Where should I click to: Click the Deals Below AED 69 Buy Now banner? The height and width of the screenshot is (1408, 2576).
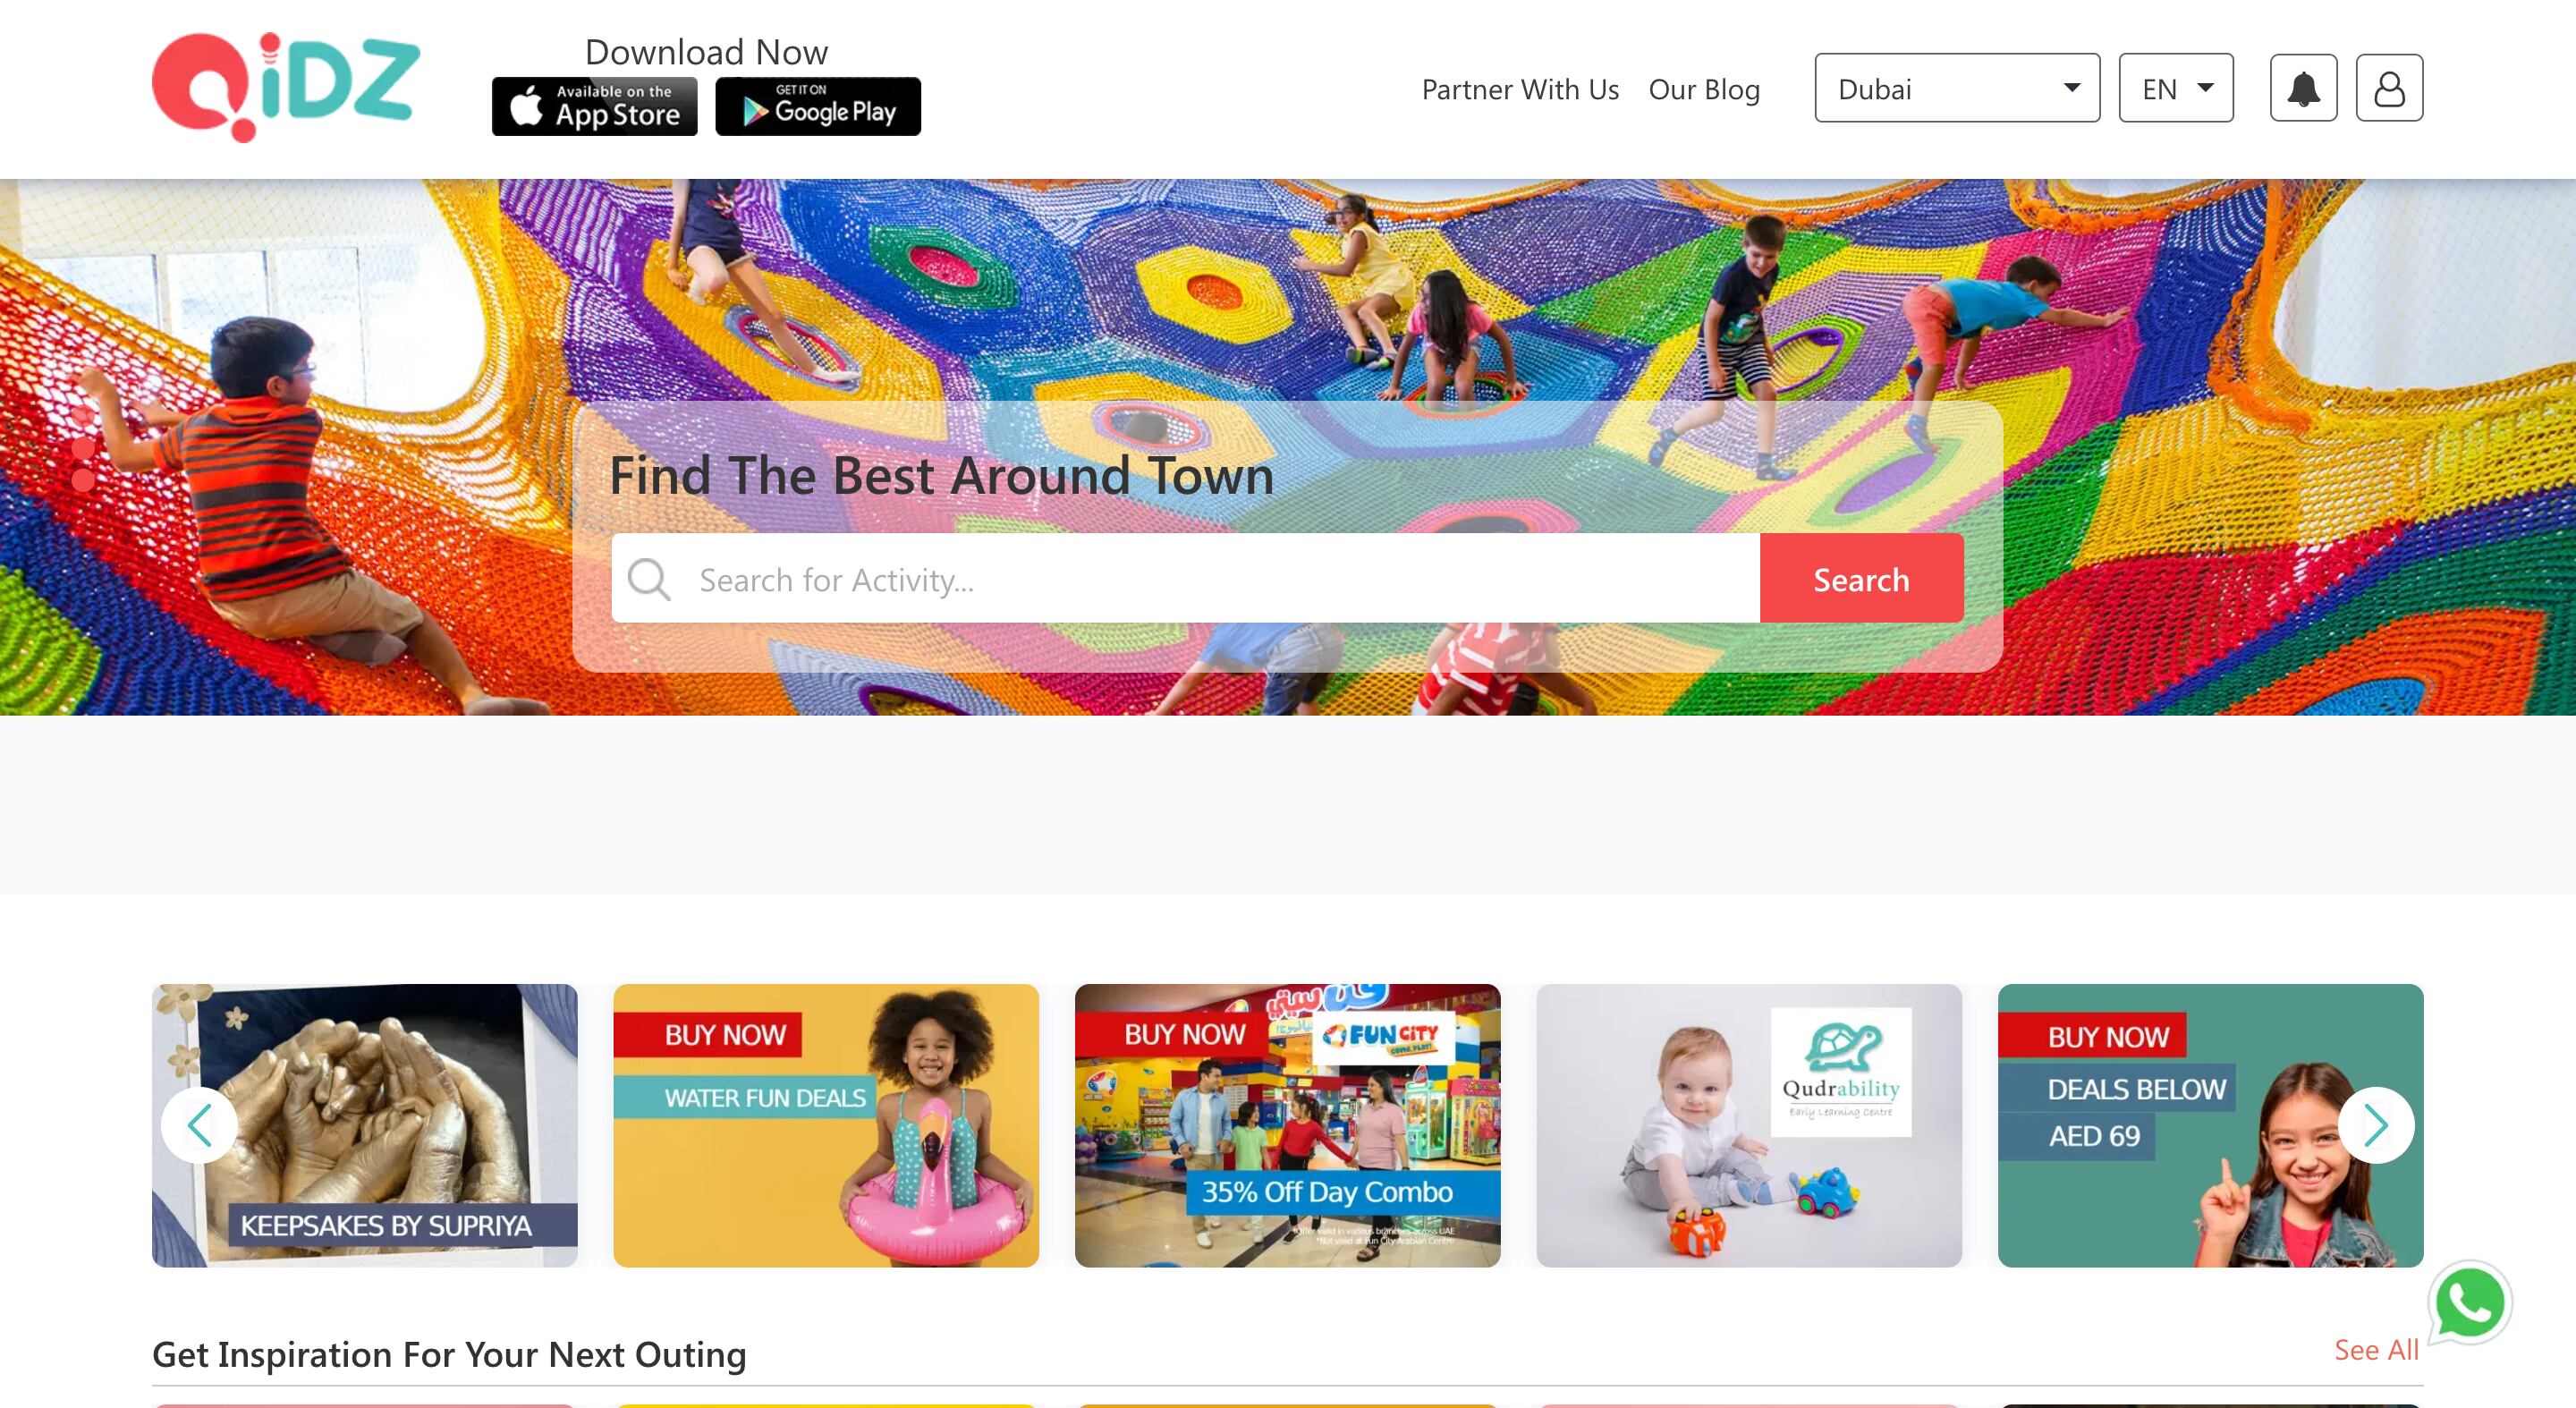coord(2212,1124)
